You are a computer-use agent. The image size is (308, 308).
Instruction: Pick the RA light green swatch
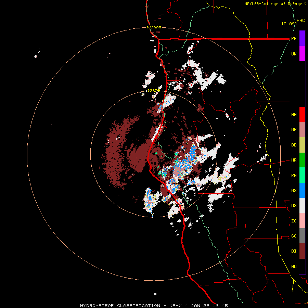point(302,175)
